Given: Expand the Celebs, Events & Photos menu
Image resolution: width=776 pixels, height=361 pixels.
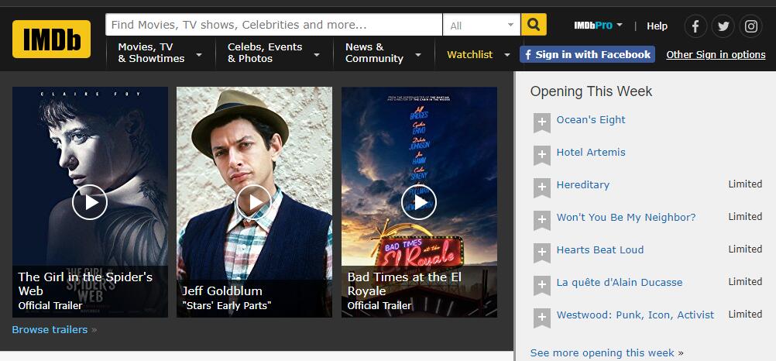Looking at the screenshot, I should 273,53.
